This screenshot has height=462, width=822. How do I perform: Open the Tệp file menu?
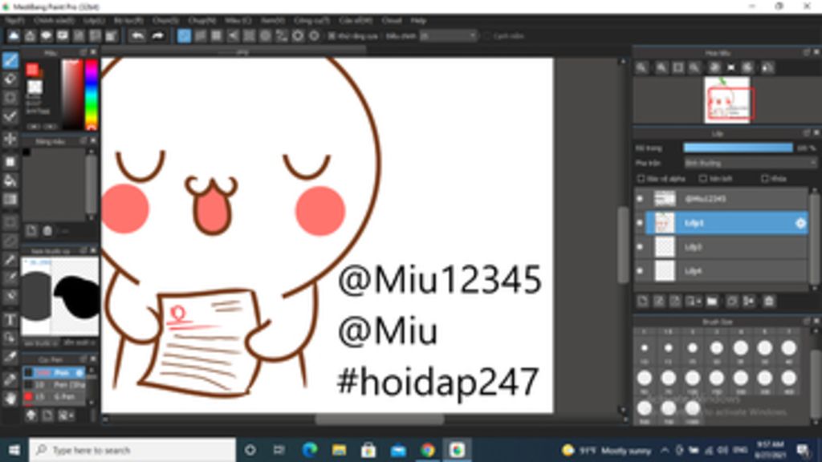point(14,20)
